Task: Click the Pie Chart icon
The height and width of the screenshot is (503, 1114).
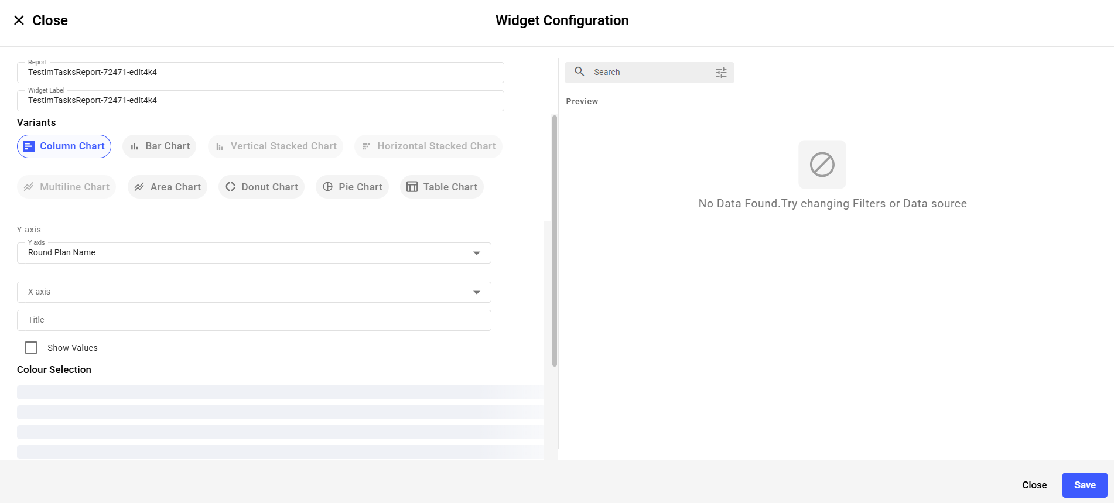Action: coord(328,187)
